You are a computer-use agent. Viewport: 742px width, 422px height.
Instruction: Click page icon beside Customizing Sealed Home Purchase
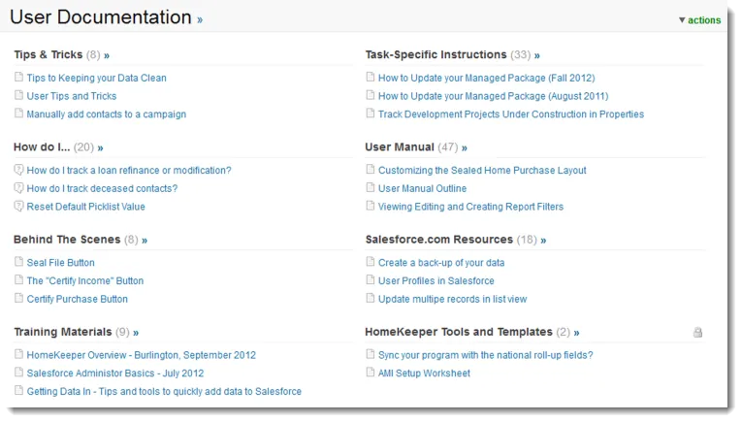371,170
